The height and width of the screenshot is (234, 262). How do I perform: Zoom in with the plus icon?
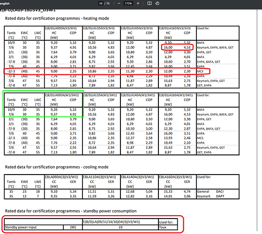point(138,3)
